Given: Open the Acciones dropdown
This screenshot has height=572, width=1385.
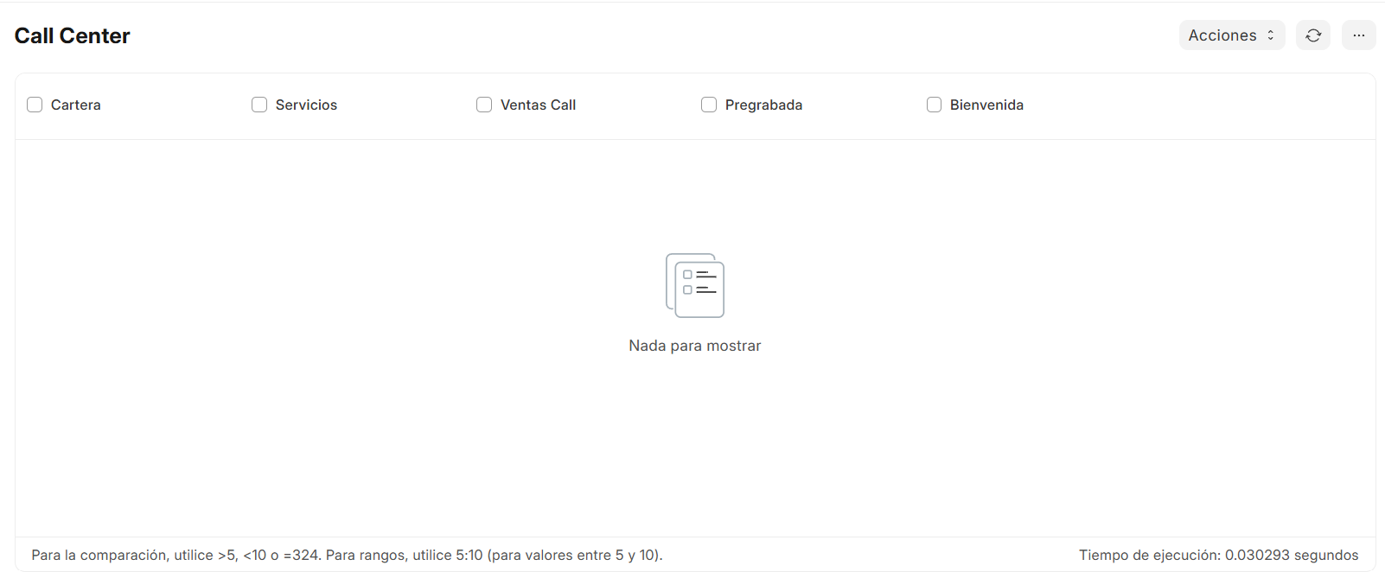Looking at the screenshot, I should [1232, 35].
